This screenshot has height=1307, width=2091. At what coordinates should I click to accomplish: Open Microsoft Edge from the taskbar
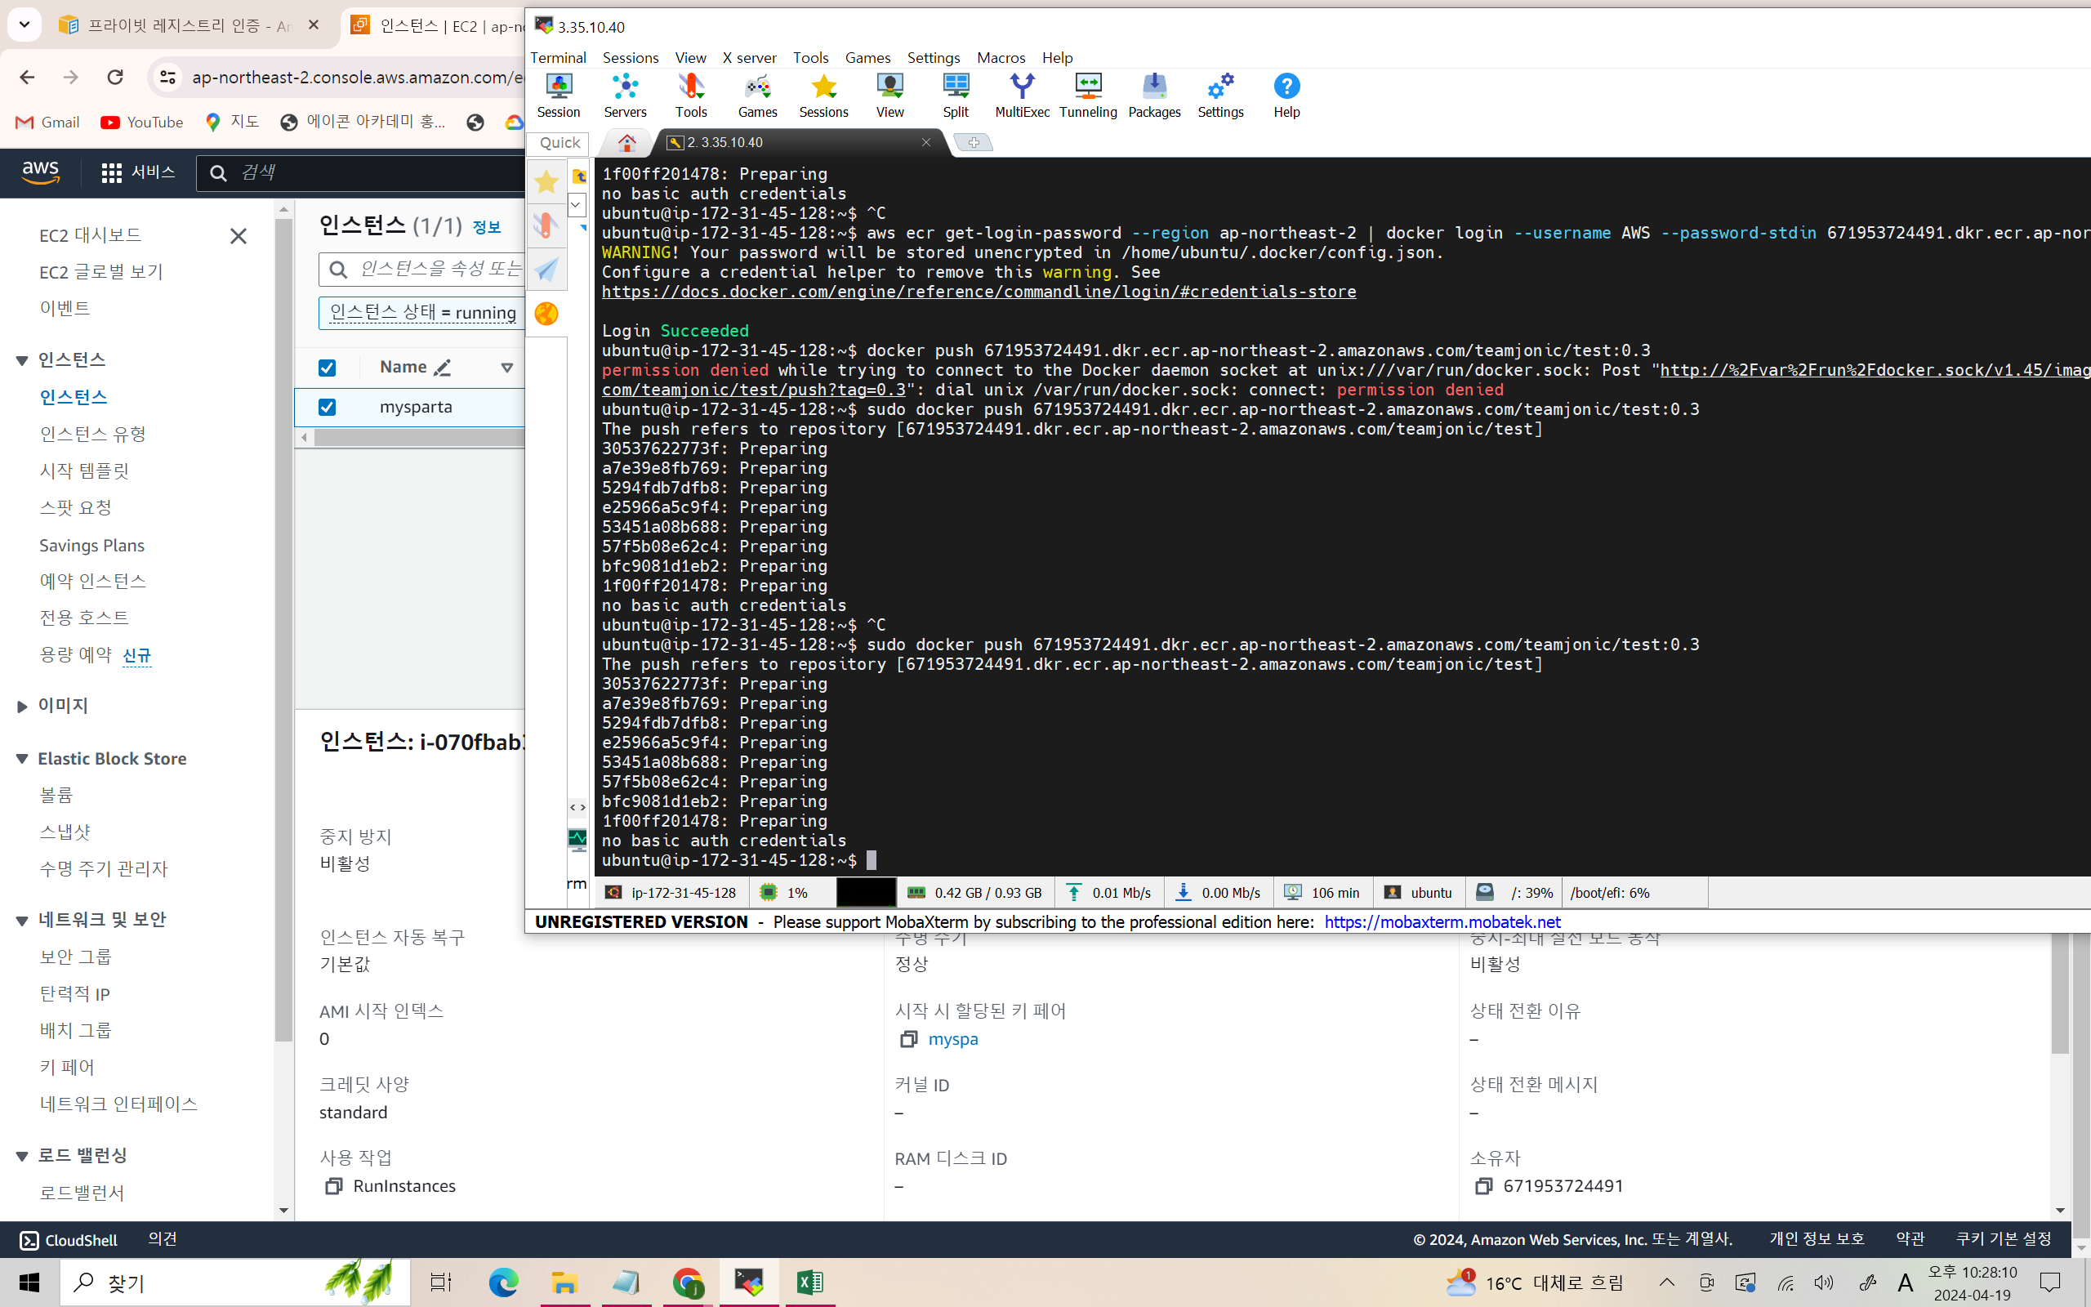pos(503,1282)
